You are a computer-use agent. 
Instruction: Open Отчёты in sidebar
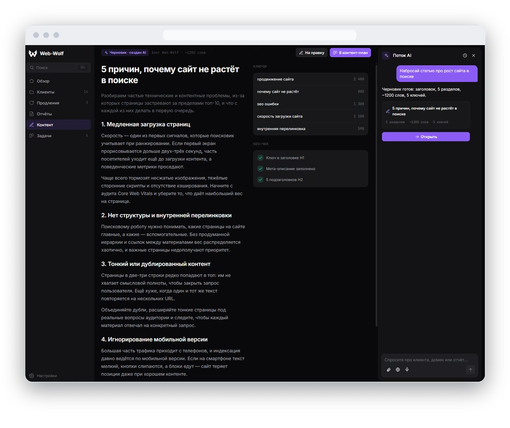coord(58,114)
